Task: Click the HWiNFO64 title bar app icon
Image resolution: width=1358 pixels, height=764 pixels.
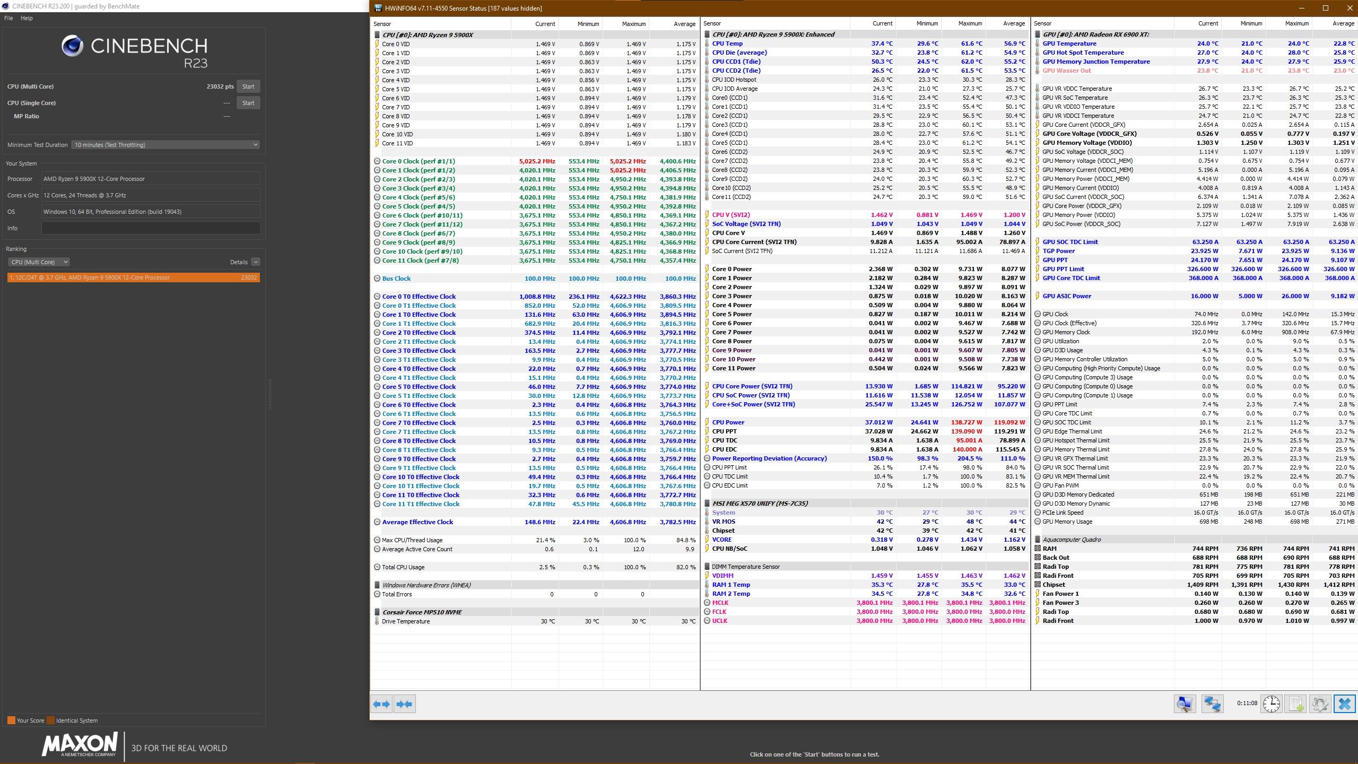Action: [378, 8]
